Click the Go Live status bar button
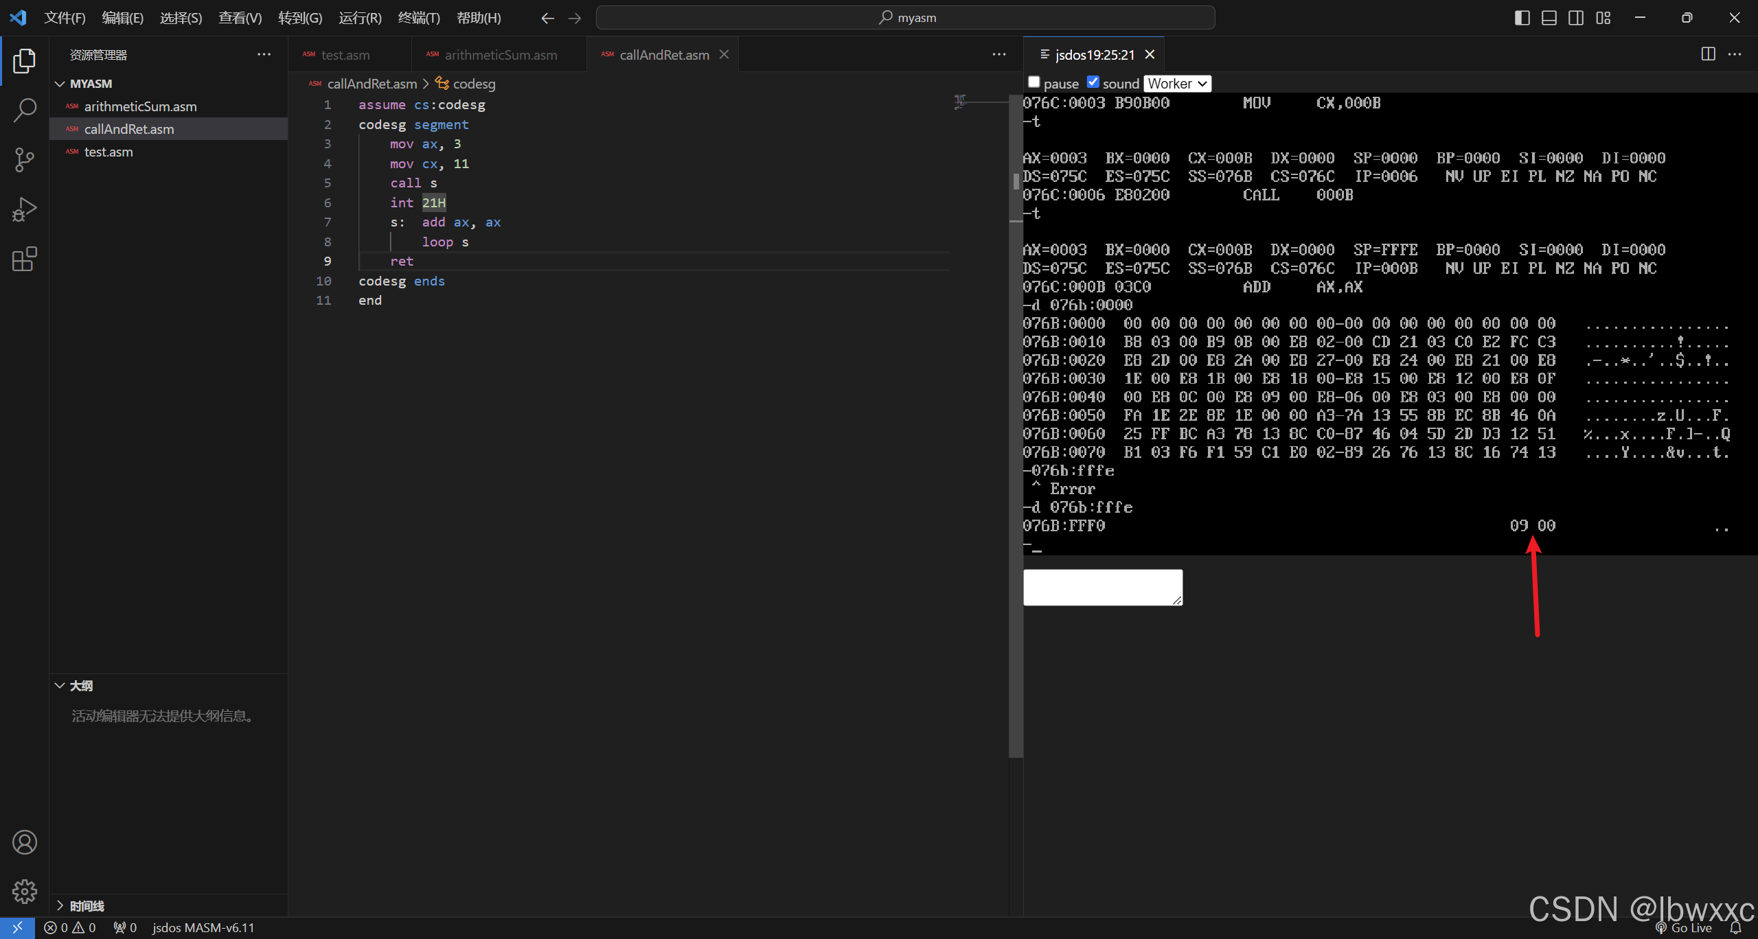Image resolution: width=1758 pixels, height=939 pixels. (x=1684, y=928)
